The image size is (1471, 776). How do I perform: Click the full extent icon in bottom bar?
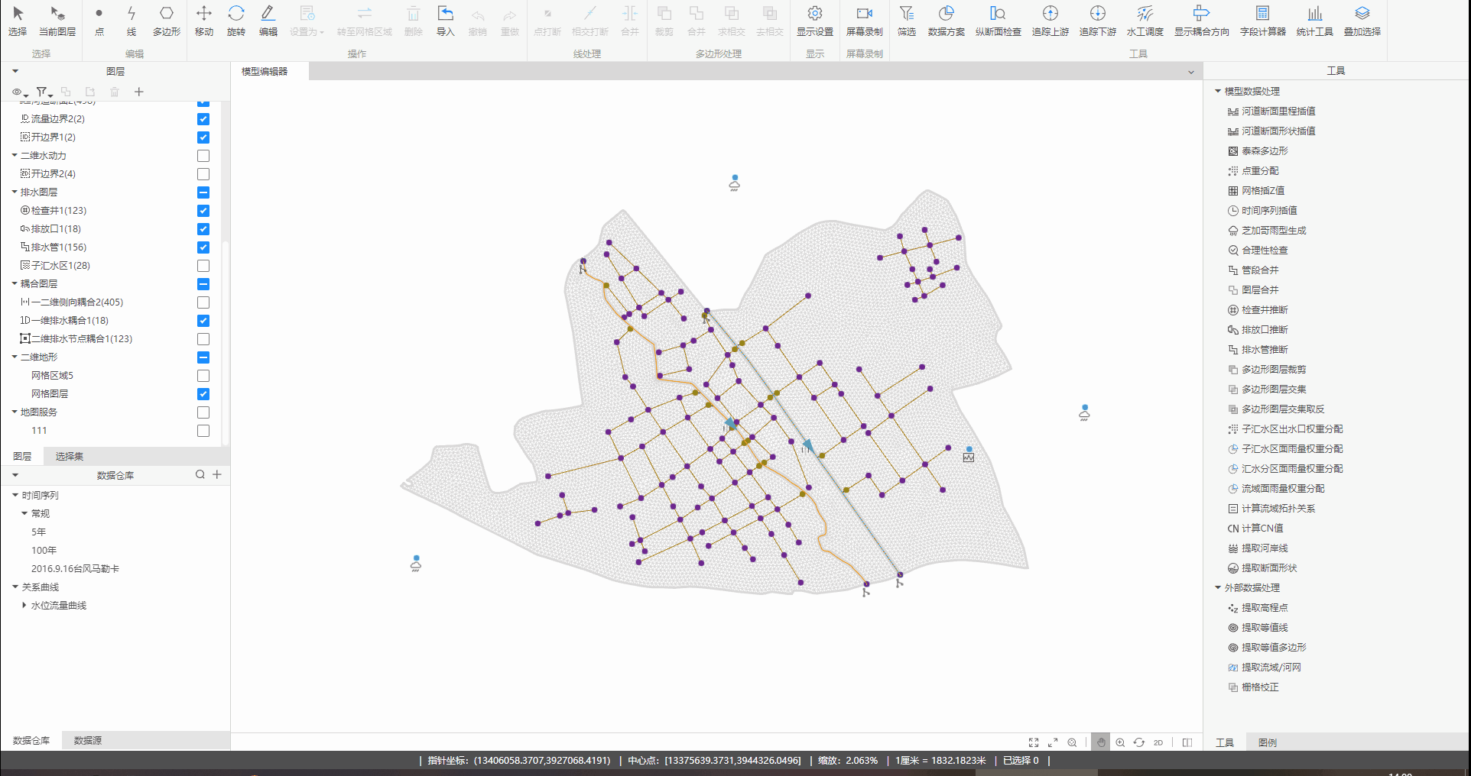tap(1034, 742)
